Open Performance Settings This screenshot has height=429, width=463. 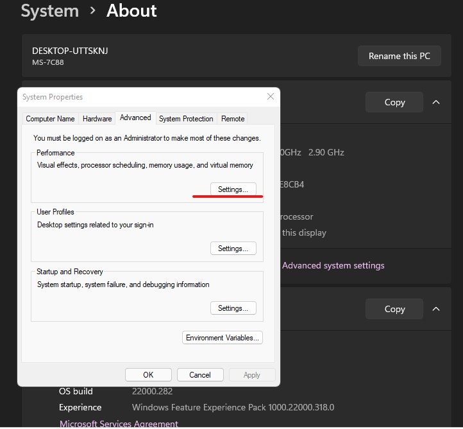point(233,189)
